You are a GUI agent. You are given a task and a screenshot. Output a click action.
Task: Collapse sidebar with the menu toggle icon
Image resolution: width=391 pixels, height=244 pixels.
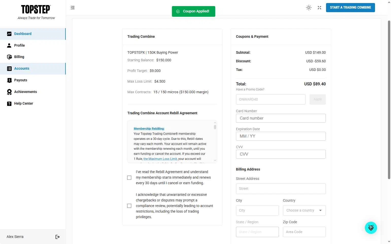[x=73, y=8]
